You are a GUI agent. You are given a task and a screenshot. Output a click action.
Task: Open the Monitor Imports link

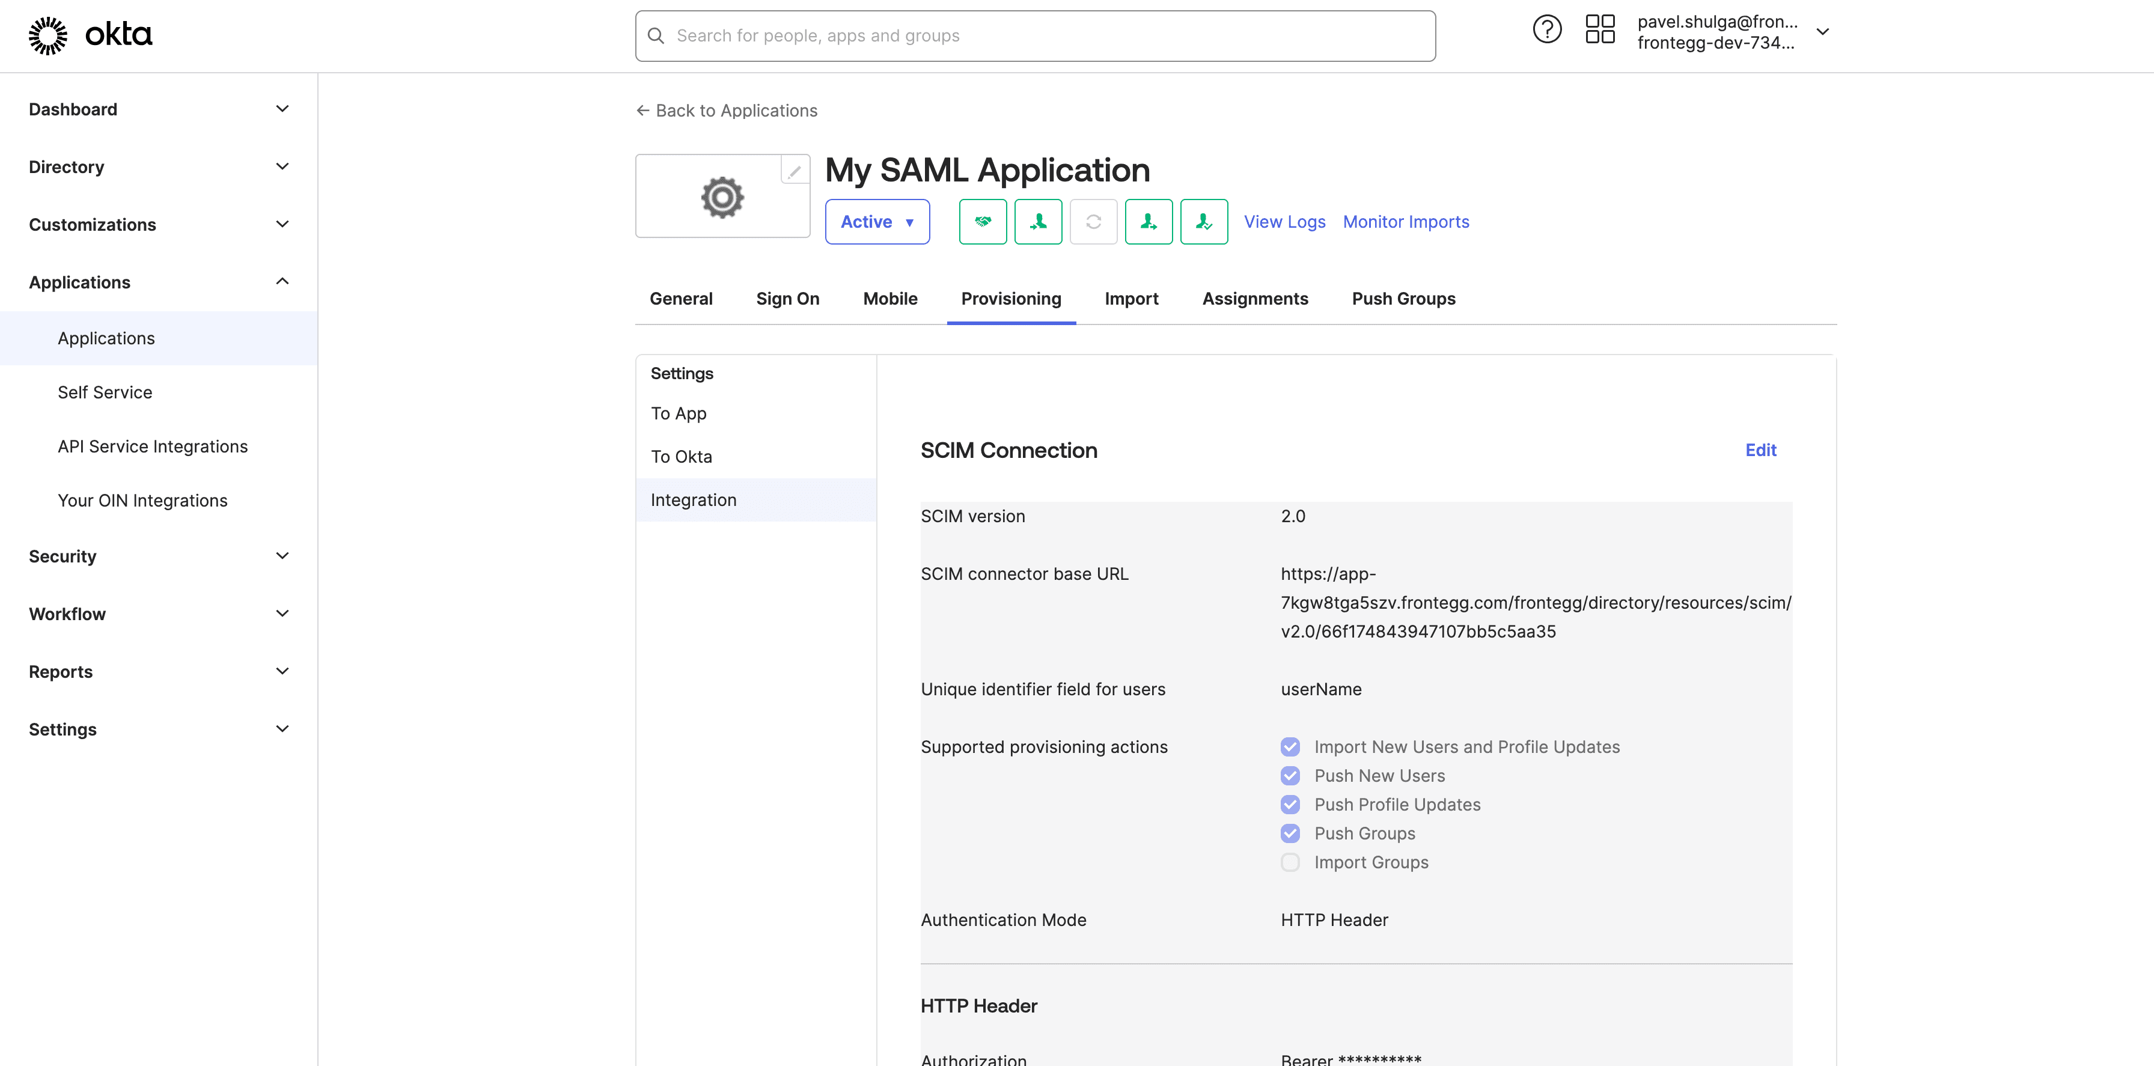pyautogui.click(x=1406, y=222)
